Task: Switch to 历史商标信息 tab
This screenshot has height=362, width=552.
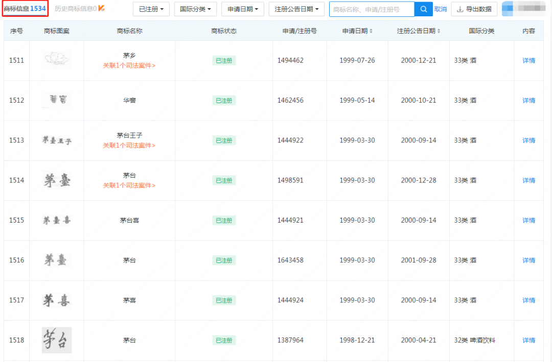Action: [x=76, y=9]
